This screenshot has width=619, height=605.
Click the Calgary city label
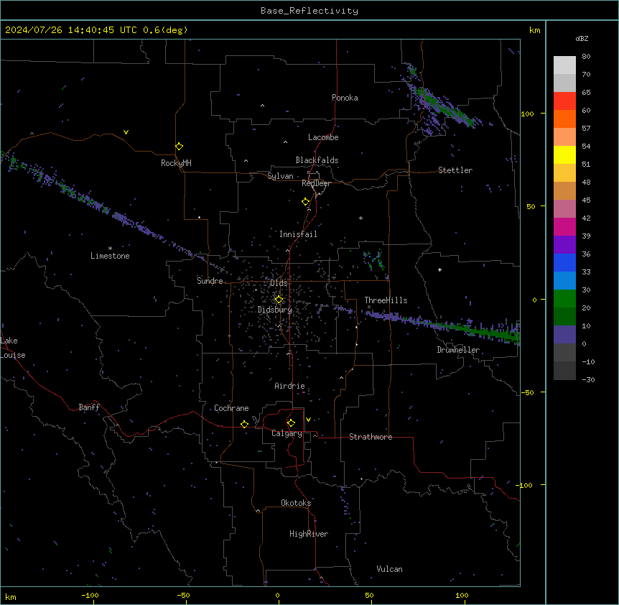[x=287, y=433]
